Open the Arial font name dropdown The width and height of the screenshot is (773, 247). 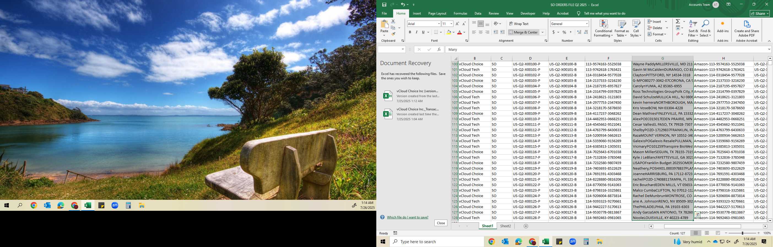(439, 24)
